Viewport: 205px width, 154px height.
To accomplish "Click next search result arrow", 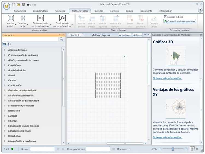I will click(63, 149).
